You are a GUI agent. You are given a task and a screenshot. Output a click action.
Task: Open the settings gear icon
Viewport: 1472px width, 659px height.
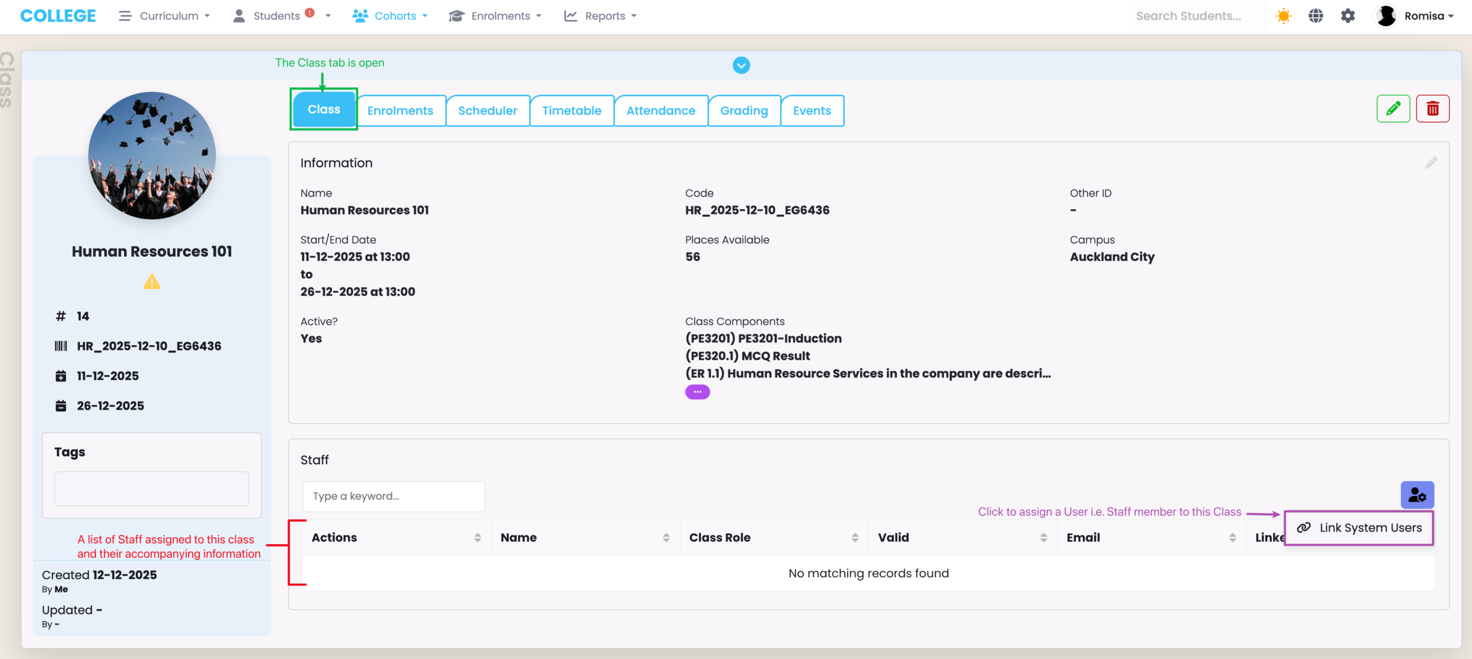[x=1348, y=16]
